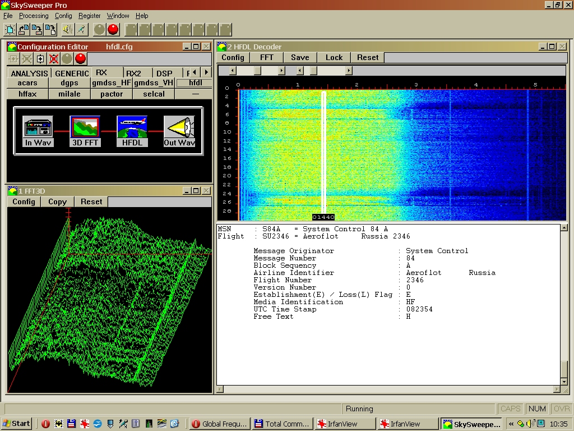Click the red-crossed delete block icon
The width and height of the screenshot is (574, 431).
54,59
